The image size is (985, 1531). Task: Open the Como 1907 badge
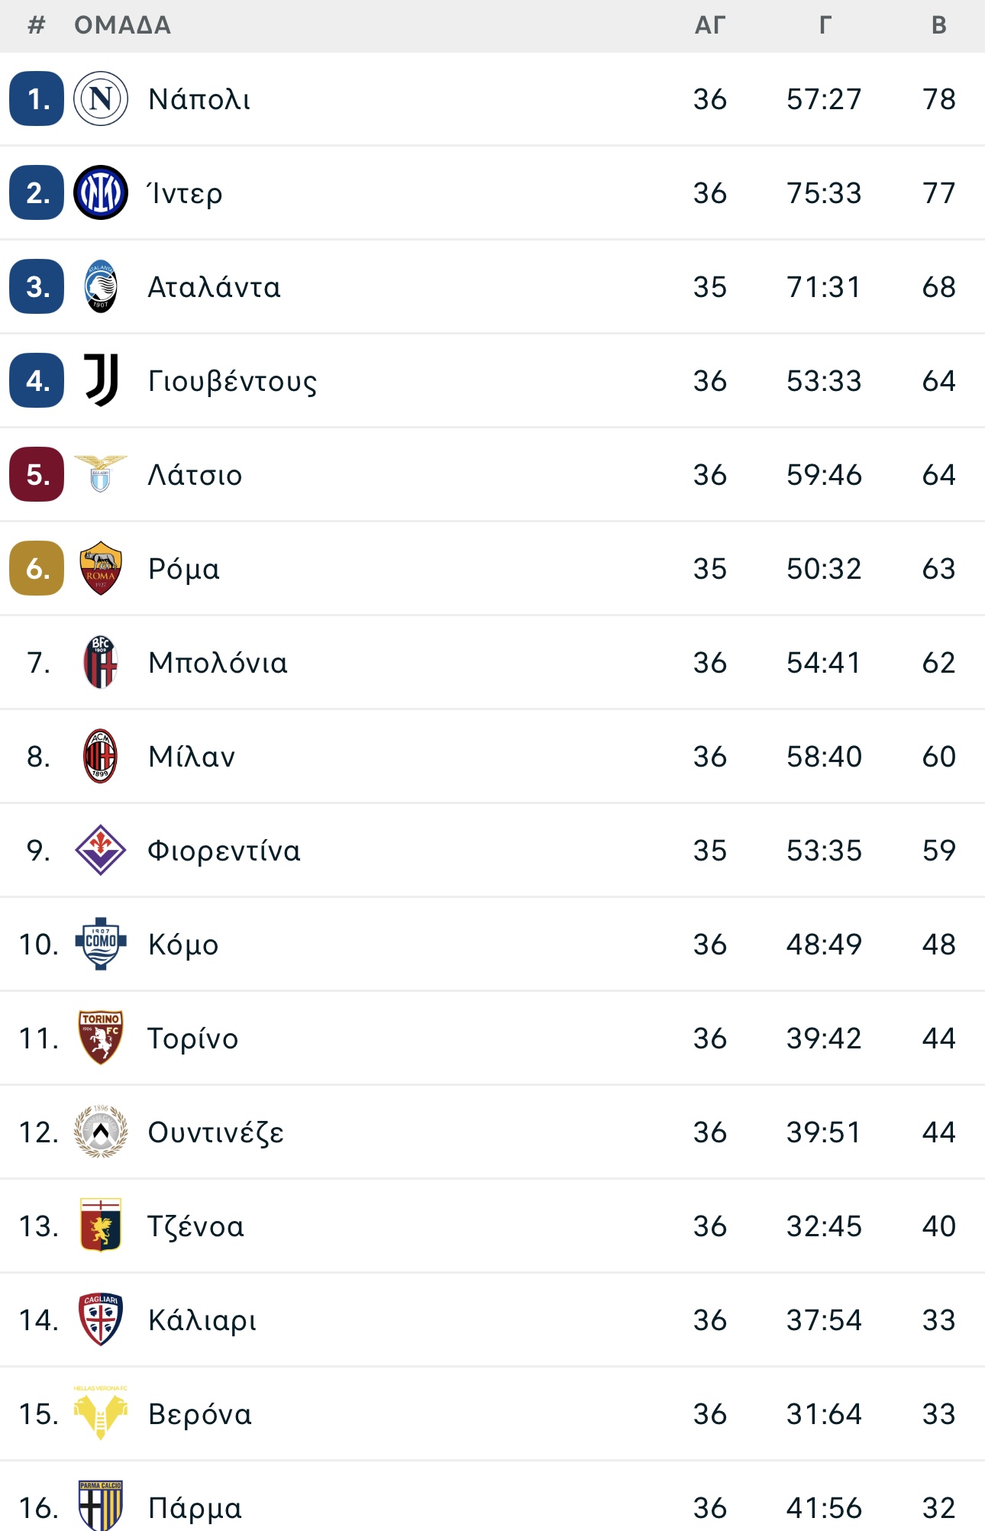click(101, 944)
